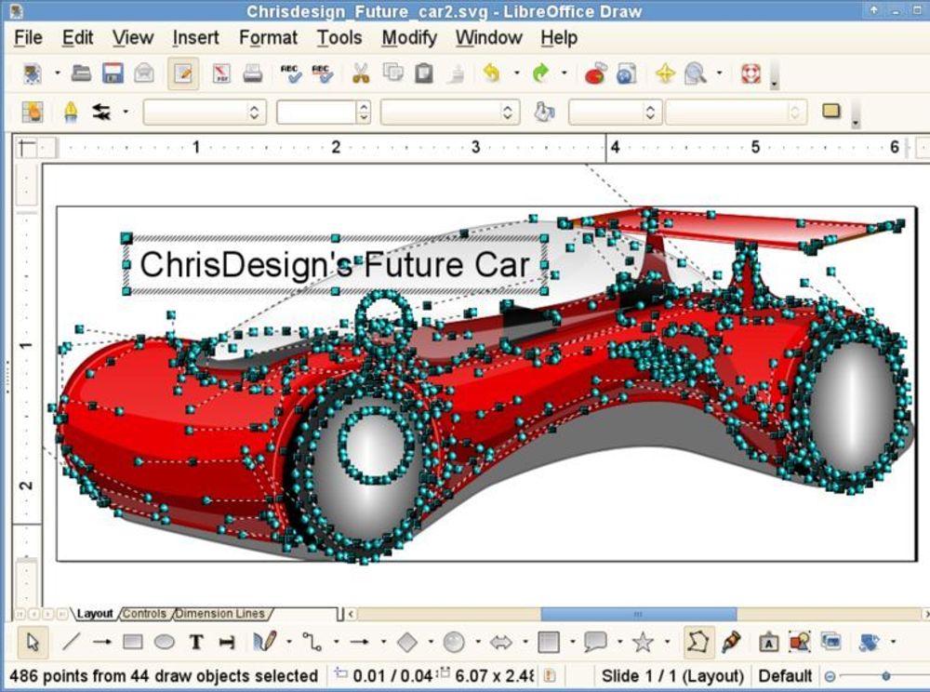Select the Line drawing tool
Image resolution: width=930 pixels, height=692 pixels.
(71, 642)
